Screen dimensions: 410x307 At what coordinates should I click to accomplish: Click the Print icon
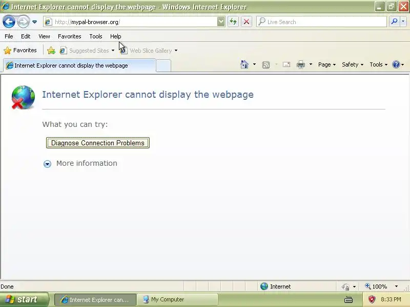[301, 64]
